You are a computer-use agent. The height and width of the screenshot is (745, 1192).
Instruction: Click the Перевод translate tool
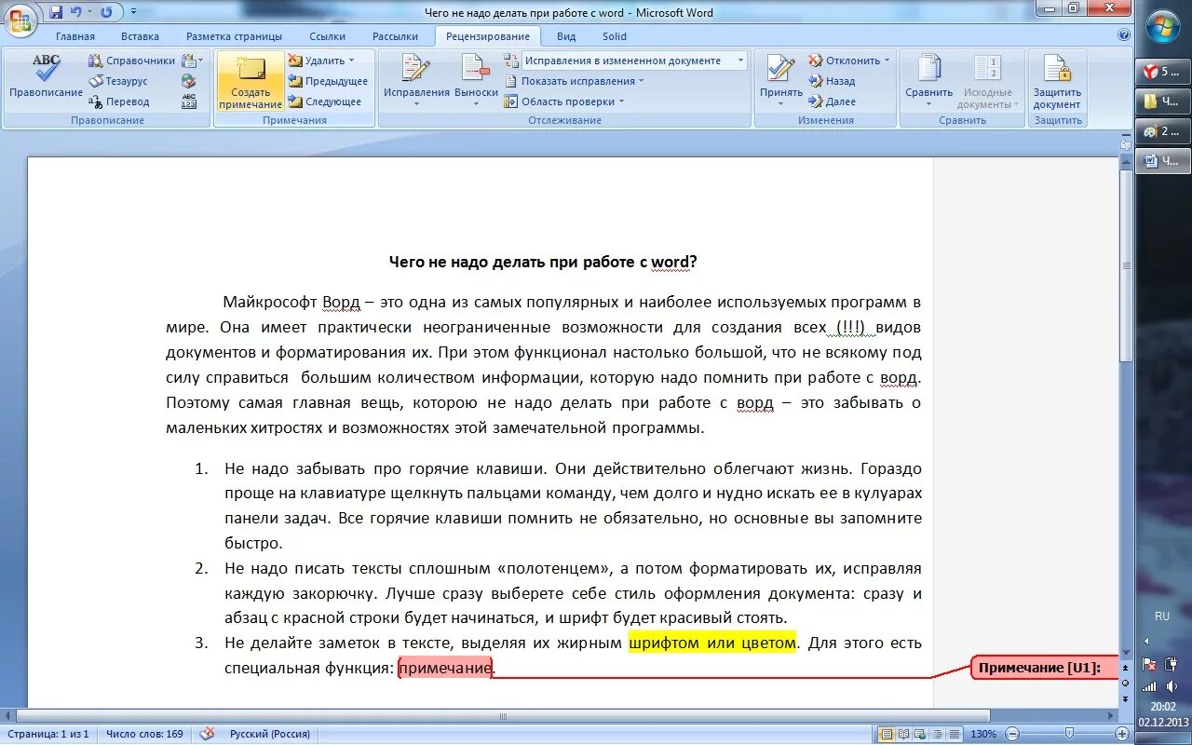pos(119,102)
